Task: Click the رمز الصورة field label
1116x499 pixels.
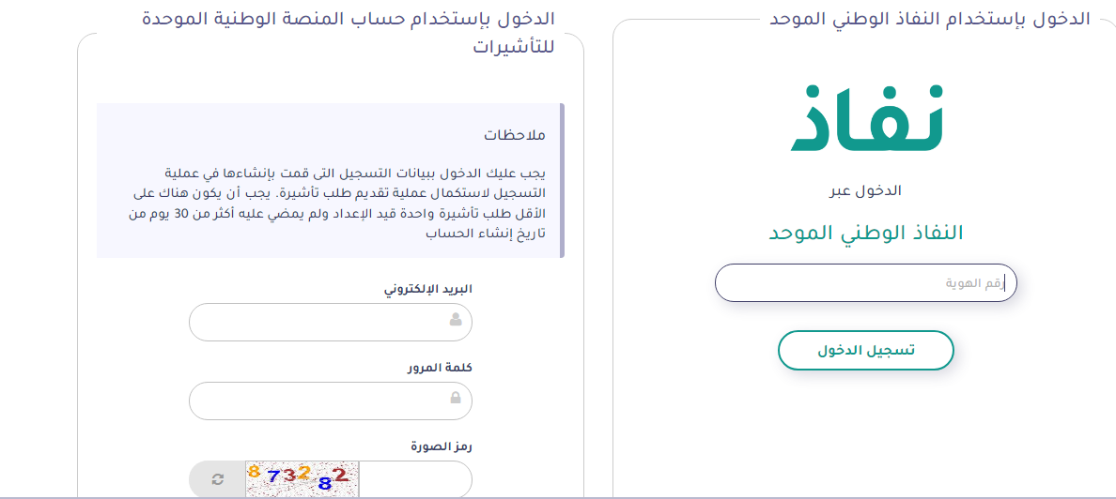Action: coord(442,446)
